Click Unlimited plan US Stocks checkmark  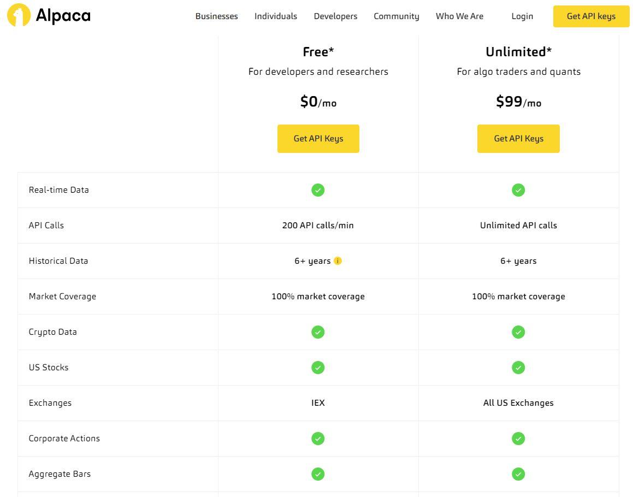[x=518, y=368]
